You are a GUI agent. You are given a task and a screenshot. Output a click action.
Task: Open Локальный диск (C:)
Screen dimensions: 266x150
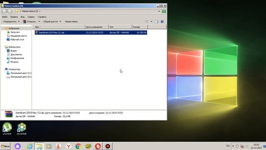[x=21, y=73]
